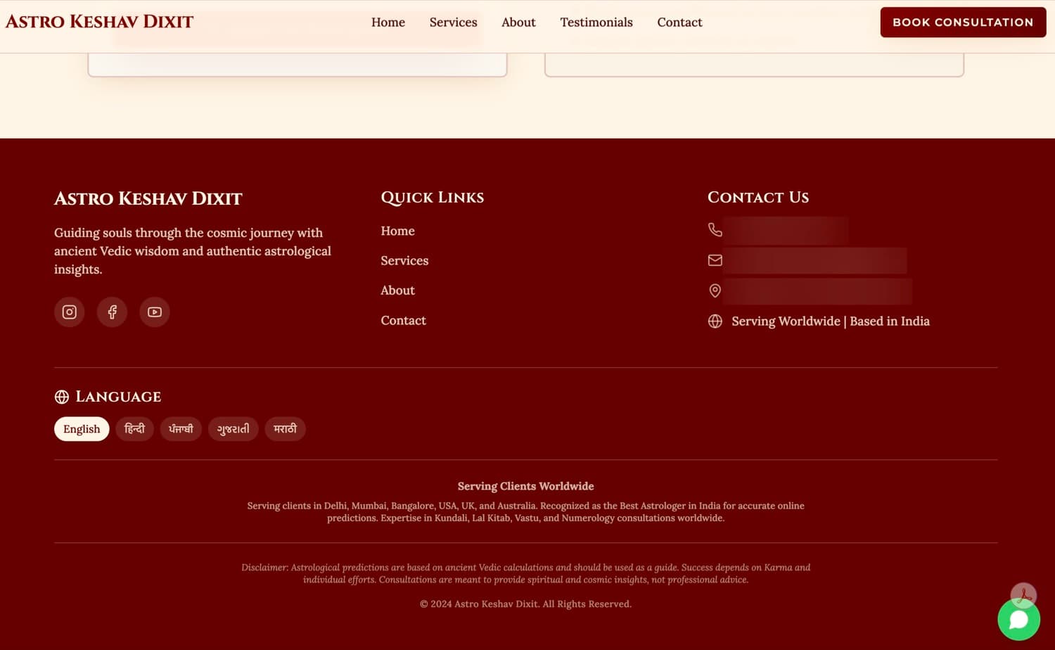Click globe icon beside Serving Worldwide
1055x650 pixels.
click(x=715, y=321)
